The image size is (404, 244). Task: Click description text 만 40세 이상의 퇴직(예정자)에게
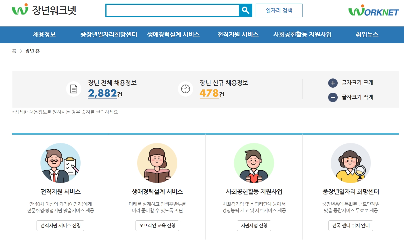tap(61, 204)
